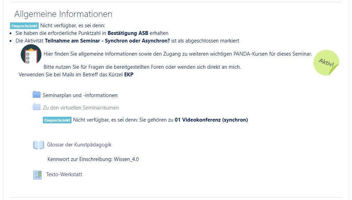The height and width of the screenshot is (200, 352).
Task: Click the blue folder icon beside Seminarplan
Action: pos(37,95)
